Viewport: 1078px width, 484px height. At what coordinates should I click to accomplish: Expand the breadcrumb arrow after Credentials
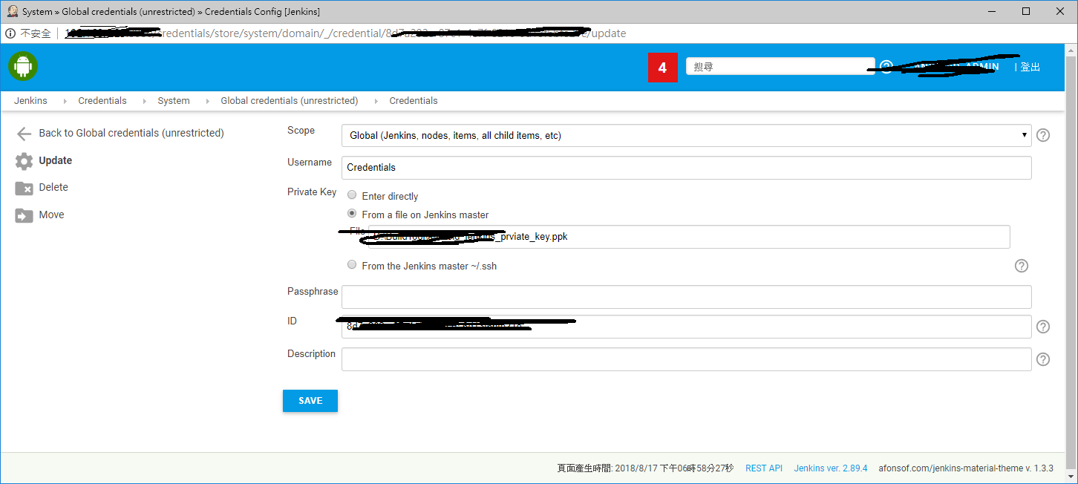point(144,101)
